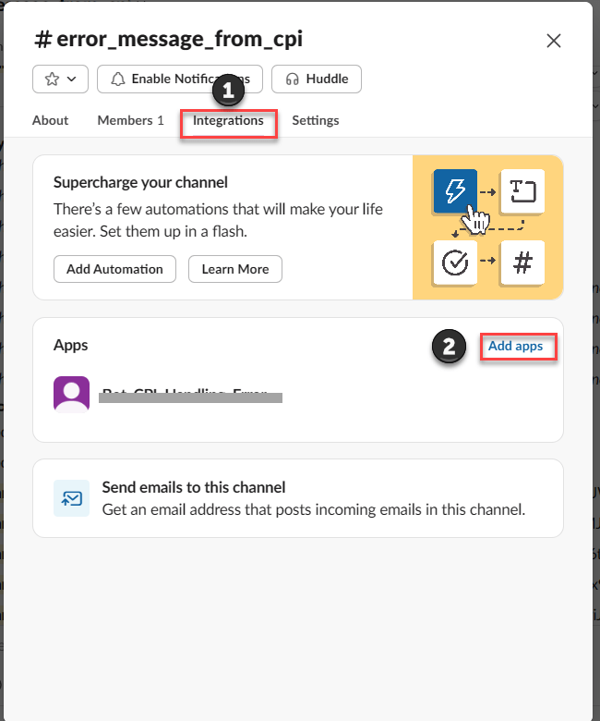The width and height of the screenshot is (600, 721).
Task: Click the purple bot app avatar
Action: (x=72, y=394)
